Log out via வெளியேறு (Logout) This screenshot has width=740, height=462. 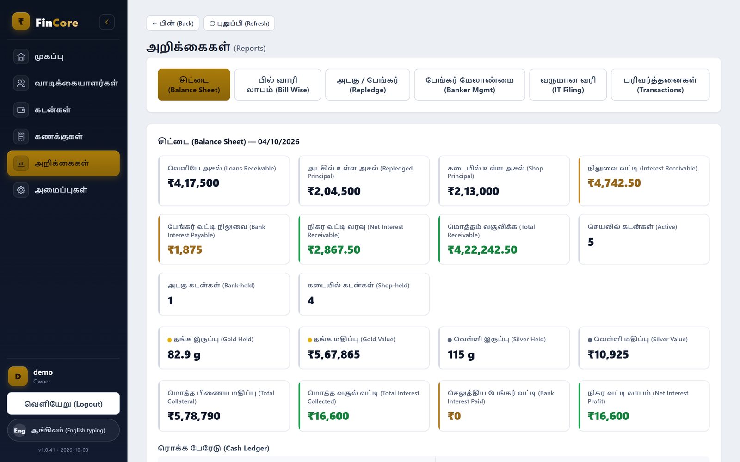63,404
